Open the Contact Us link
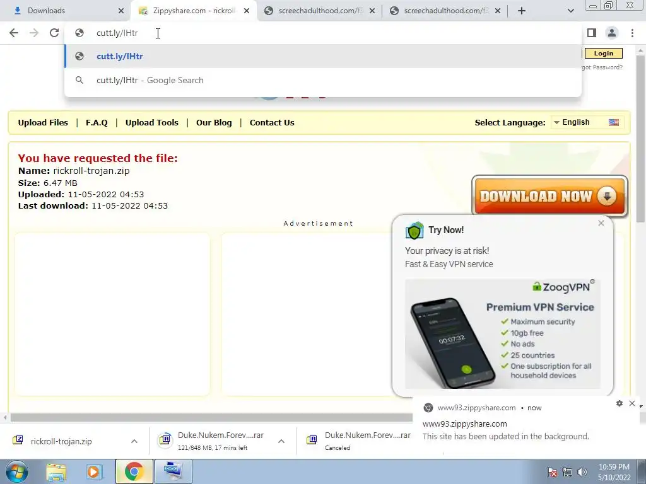This screenshot has width=646, height=484. pyautogui.click(x=272, y=123)
